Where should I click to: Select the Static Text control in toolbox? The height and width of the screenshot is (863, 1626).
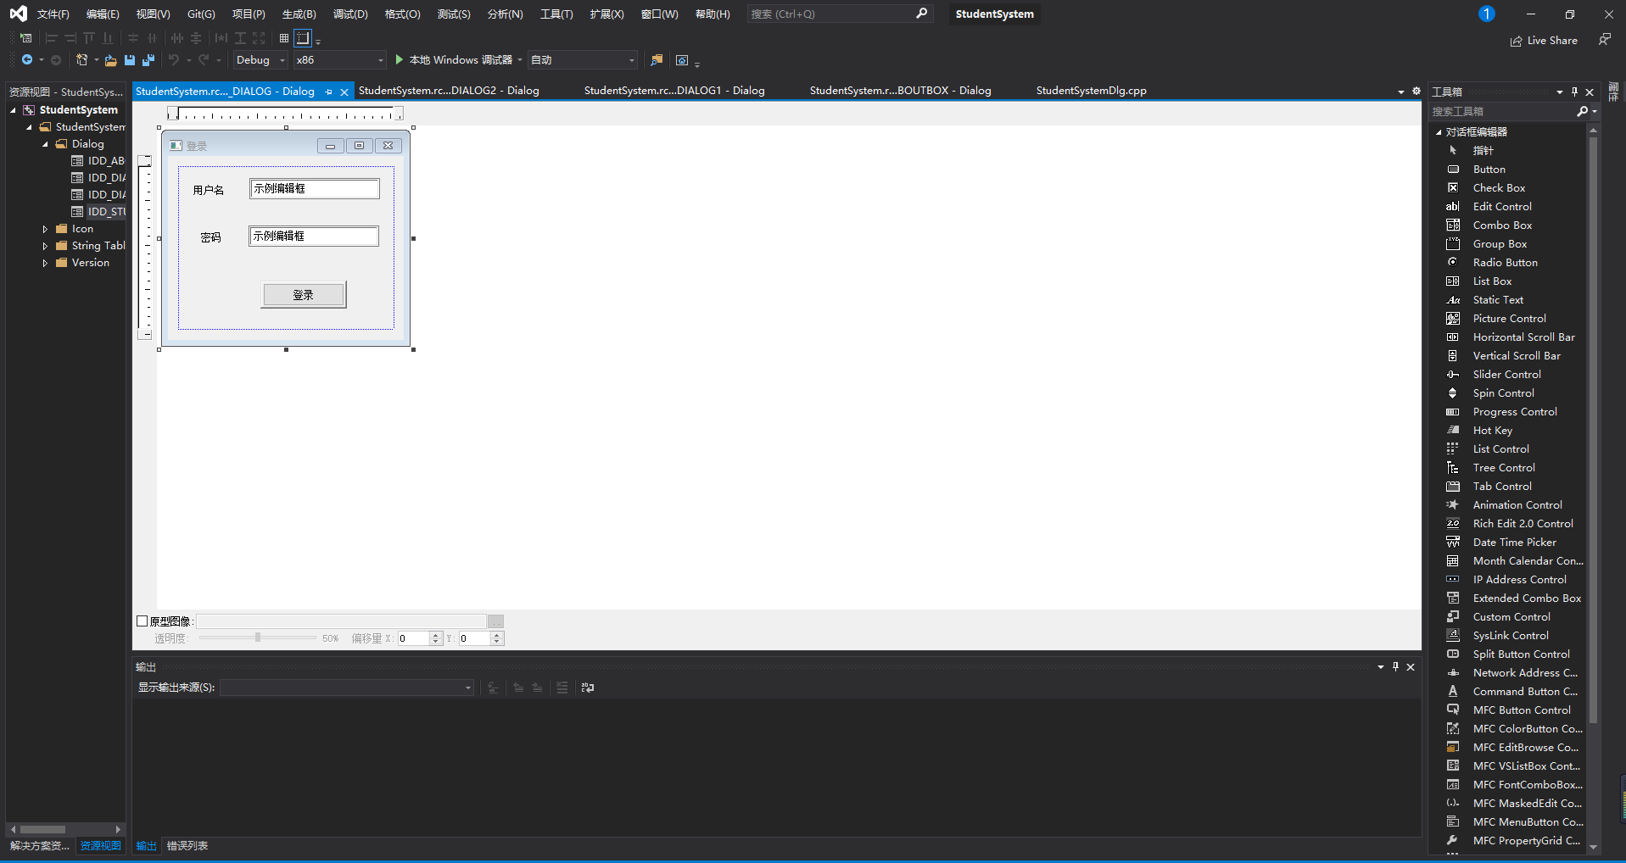pos(1498,300)
